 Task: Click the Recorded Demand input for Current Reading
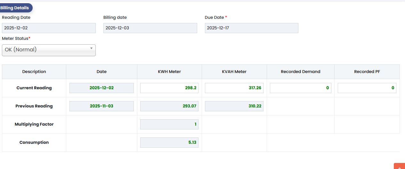pyautogui.click(x=300, y=88)
